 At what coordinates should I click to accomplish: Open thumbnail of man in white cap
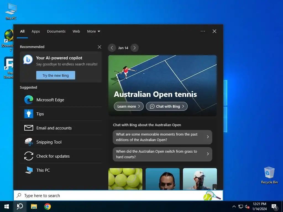(x=200, y=179)
